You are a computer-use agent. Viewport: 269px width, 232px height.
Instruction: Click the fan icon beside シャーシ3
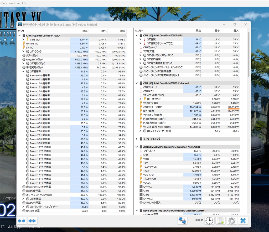click(x=141, y=187)
